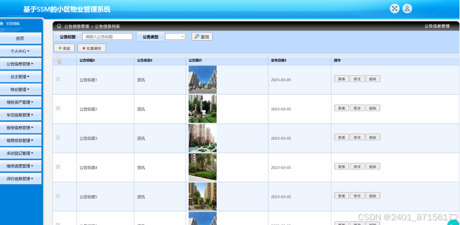Click 删除 button for 公告标题2
The width and height of the screenshot is (460, 225).
pos(373,108)
